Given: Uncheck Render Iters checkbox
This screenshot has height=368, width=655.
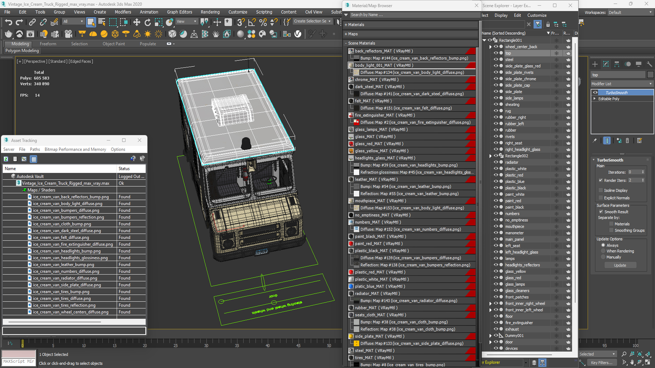Looking at the screenshot, I should (601, 180).
